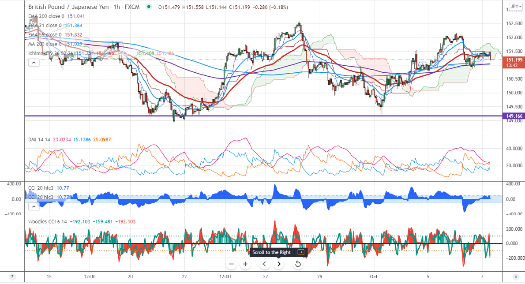This screenshot has height=284, width=525.
Task: Collapse indicator legend in main chart
Action: (x=34, y=63)
